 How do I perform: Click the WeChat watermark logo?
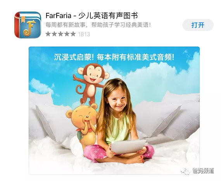point(185,171)
